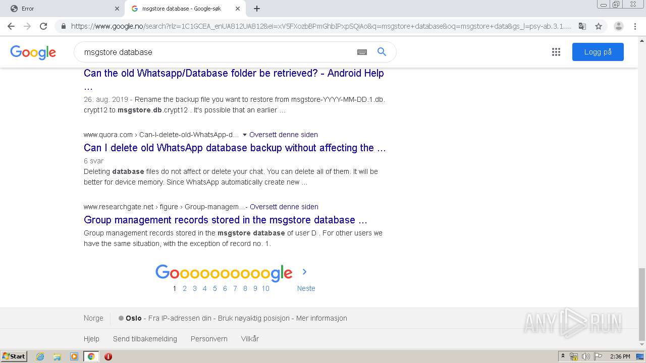Bookmark this page with the star icon

599,26
